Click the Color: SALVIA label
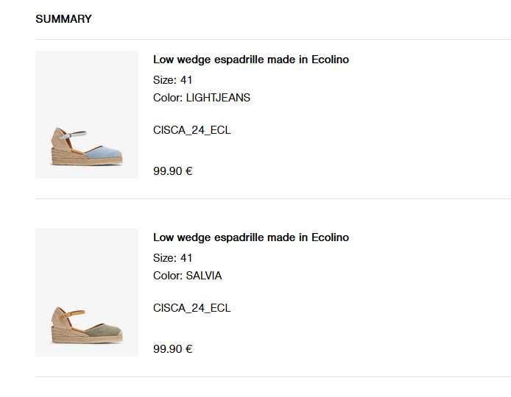This screenshot has width=511, height=397. click(187, 276)
